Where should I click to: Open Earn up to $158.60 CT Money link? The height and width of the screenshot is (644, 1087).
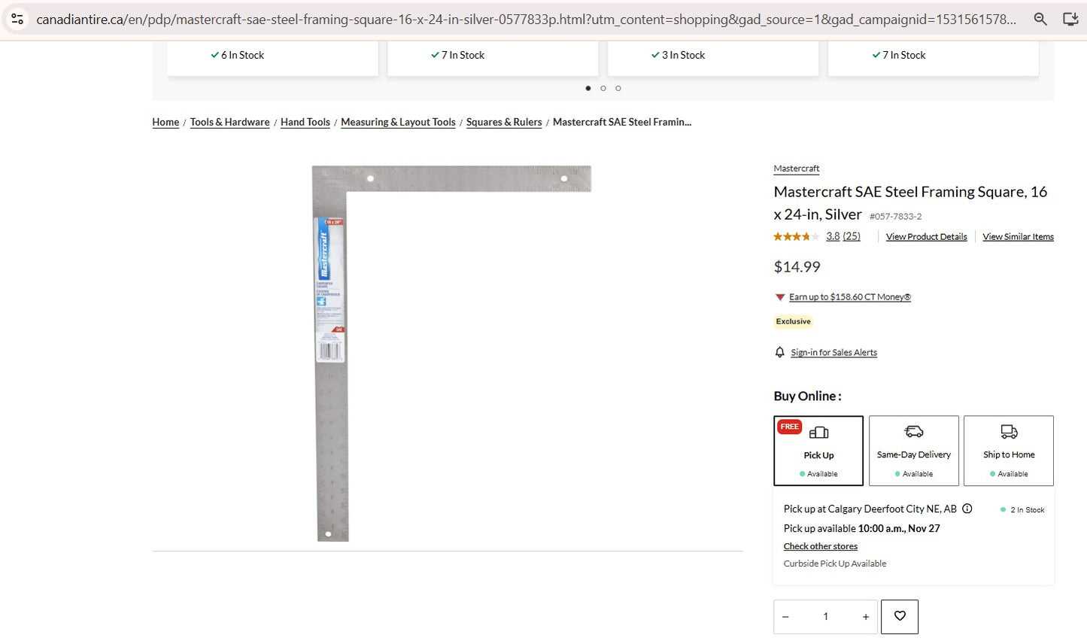850,297
